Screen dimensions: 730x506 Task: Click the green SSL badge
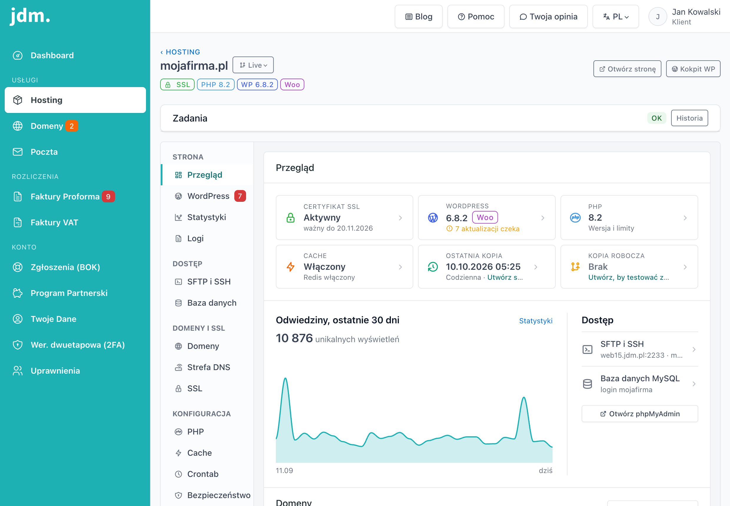coord(177,85)
